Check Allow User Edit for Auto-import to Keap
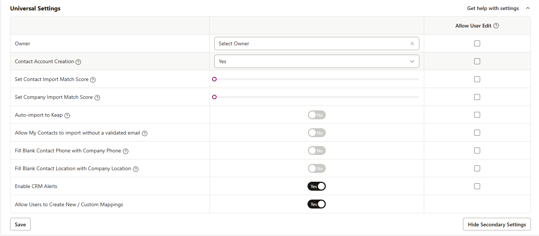Image resolution: width=539 pixels, height=236 pixels. pyautogui.click(x=477, y=115)
